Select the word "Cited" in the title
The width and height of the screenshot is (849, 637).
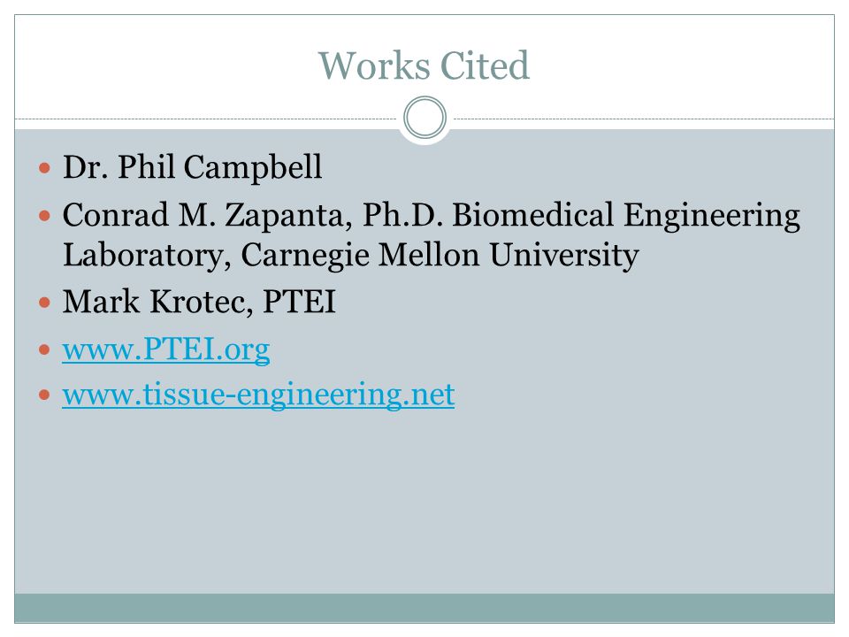click(485, 65)
